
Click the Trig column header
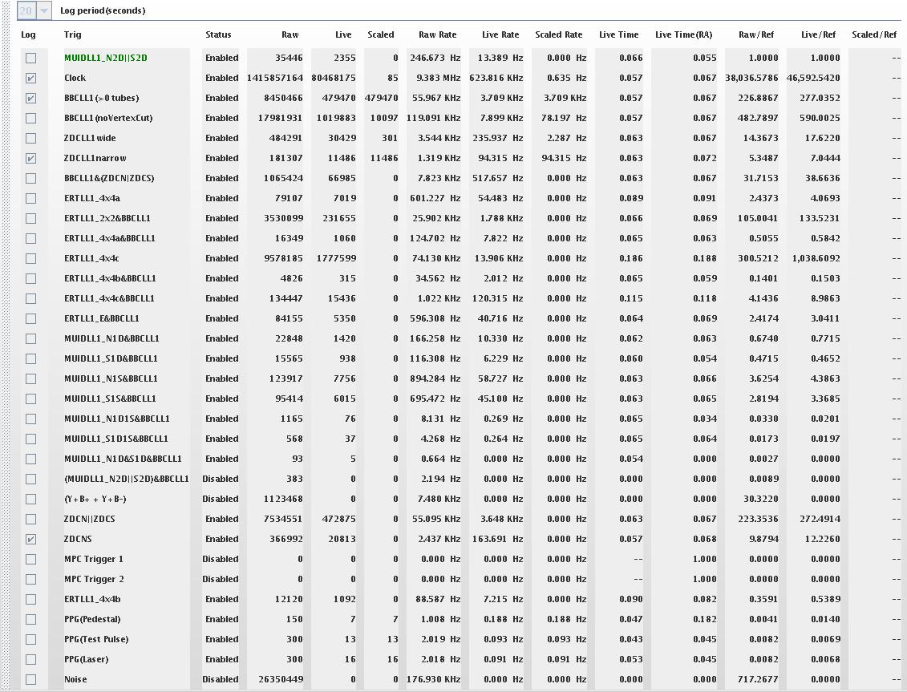(x=72, y=34)
